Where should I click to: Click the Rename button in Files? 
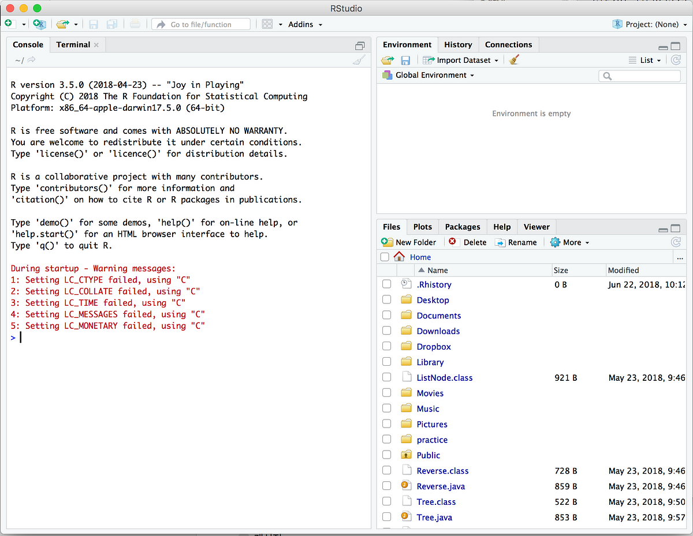coord(516,242)
